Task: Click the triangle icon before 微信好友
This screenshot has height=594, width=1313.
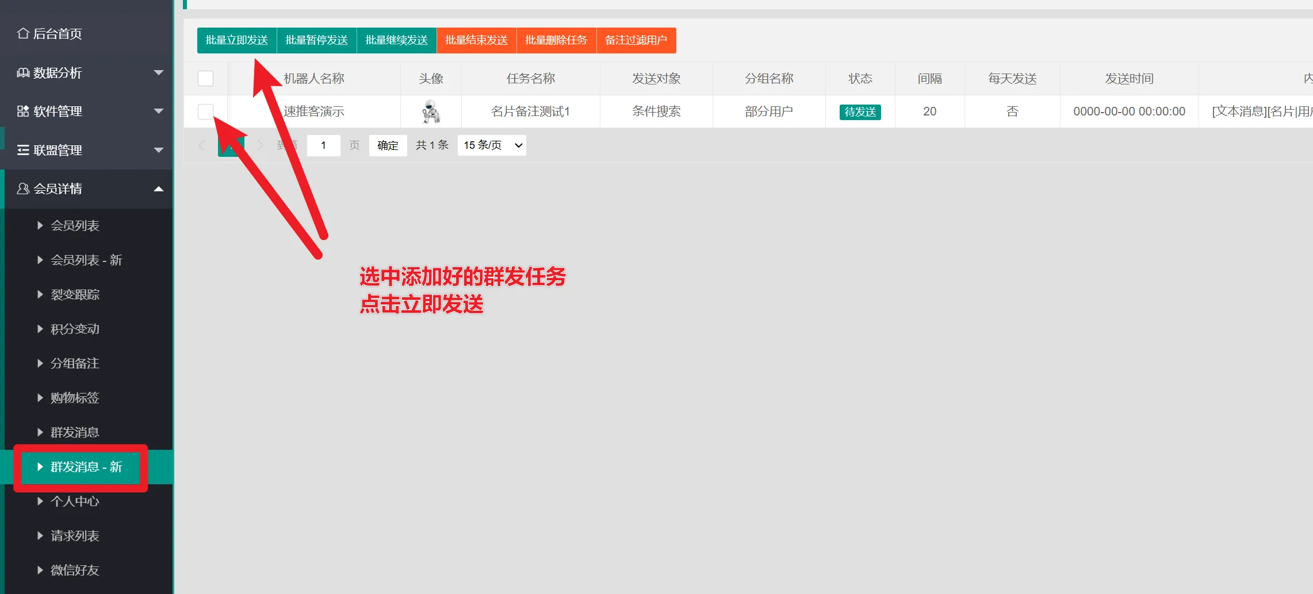Action: (40, 570)
